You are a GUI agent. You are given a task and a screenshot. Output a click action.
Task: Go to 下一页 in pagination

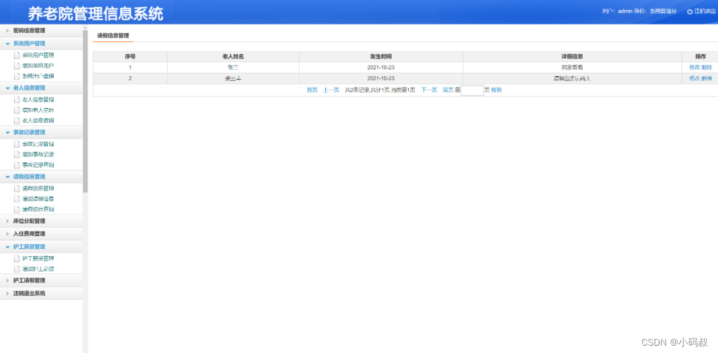[x=429, y=90]
